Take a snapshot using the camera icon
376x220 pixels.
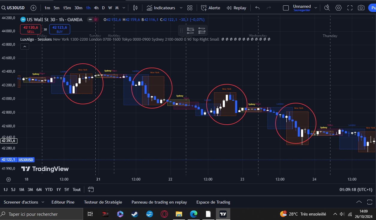[x=361, y=8]
